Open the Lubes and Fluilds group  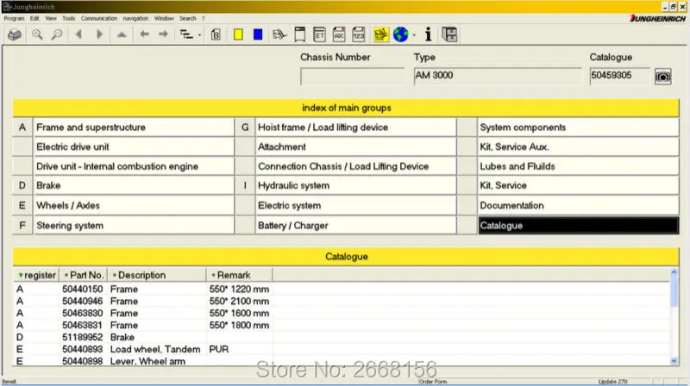coord(578,166)
